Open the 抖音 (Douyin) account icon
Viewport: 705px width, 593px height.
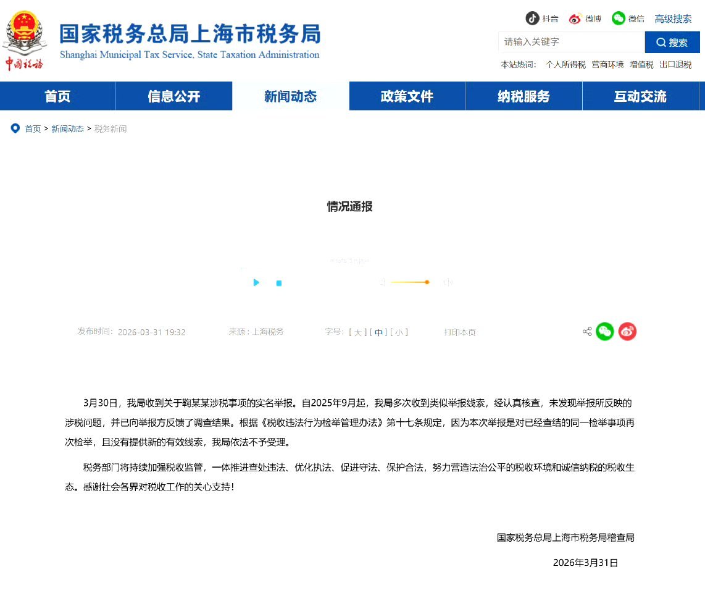click(532, 19)
